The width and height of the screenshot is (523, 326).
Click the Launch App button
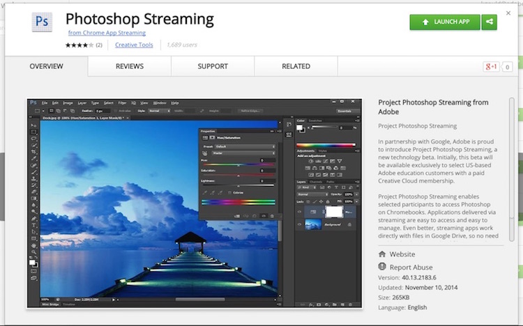click(445, 22)
